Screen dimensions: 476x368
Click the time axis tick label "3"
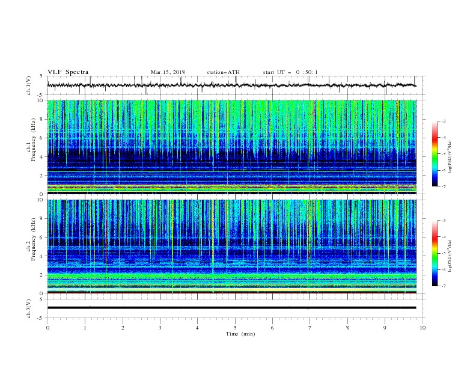tap(160, 328)
